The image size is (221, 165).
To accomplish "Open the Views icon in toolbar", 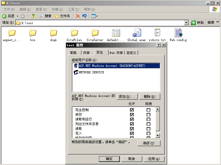I will pos(93,16).
